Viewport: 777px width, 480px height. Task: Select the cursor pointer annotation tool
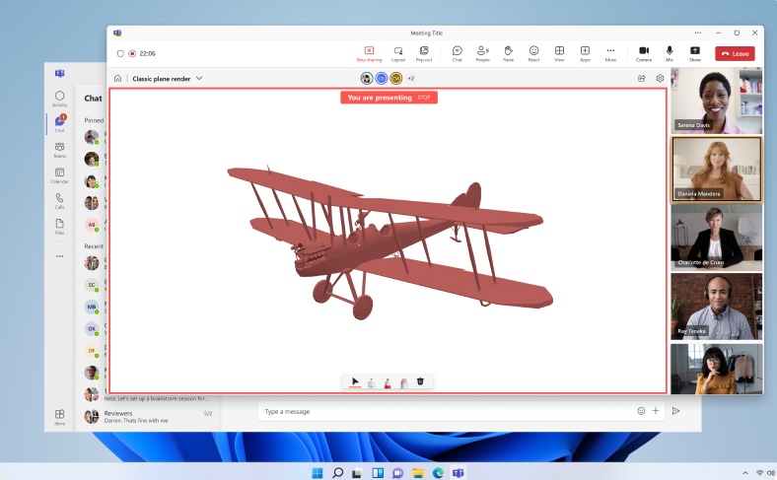click(x=355, y=381)
